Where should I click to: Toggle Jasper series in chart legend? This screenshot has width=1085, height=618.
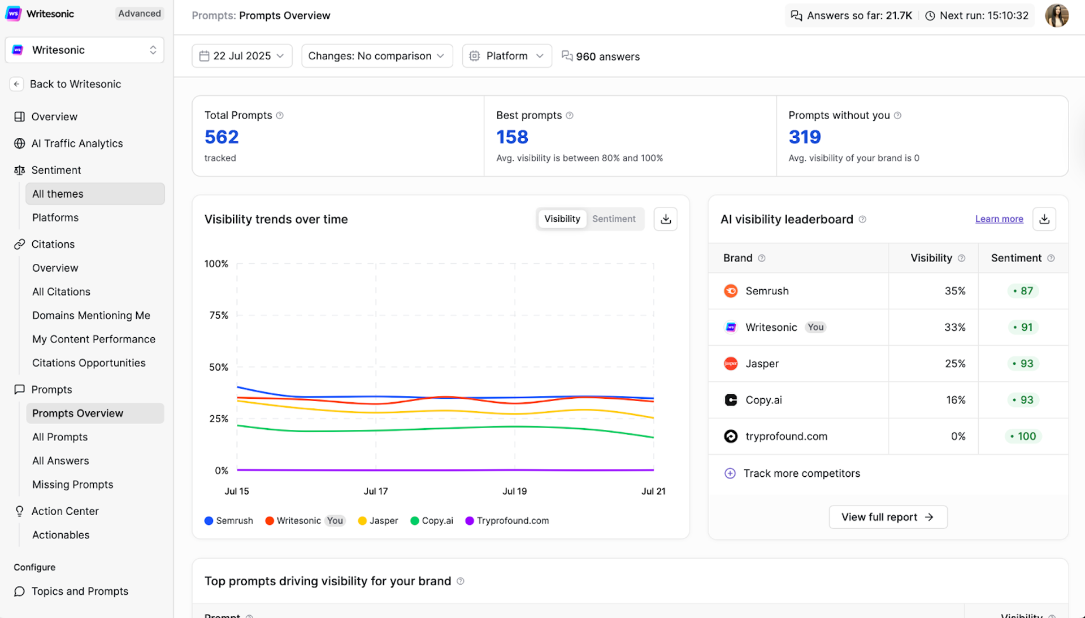pyautogui.click(x=378, y=521)
